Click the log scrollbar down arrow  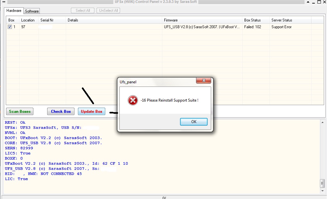[323, 191]
